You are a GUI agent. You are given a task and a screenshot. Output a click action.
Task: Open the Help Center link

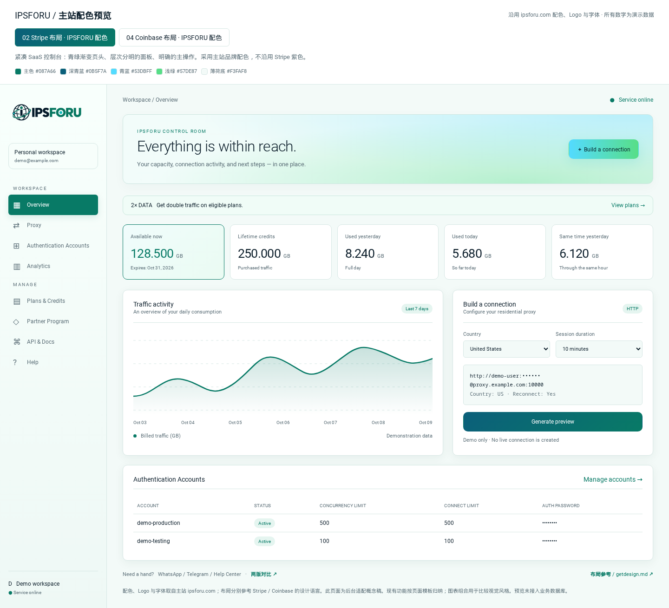(227, 575)
